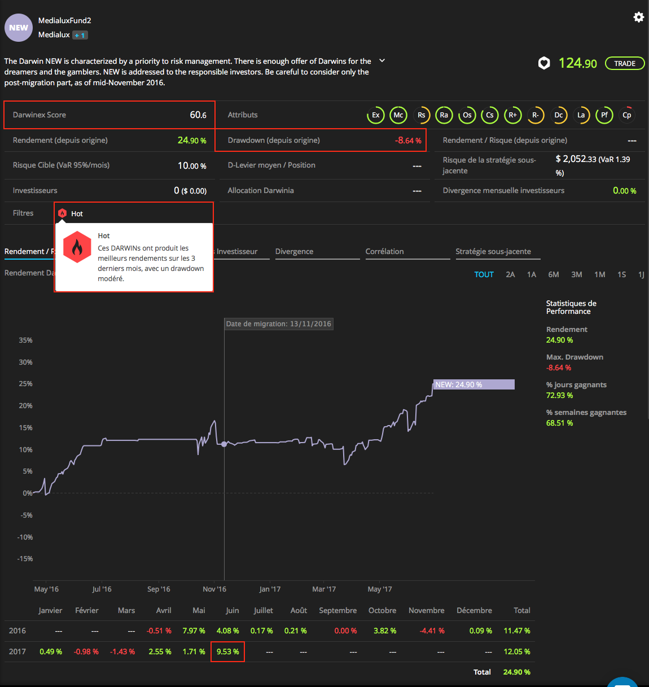The height and width of the screenshot is (687, 649).
Task: Click the Dc attribute circle
Action: pos(559,115)
